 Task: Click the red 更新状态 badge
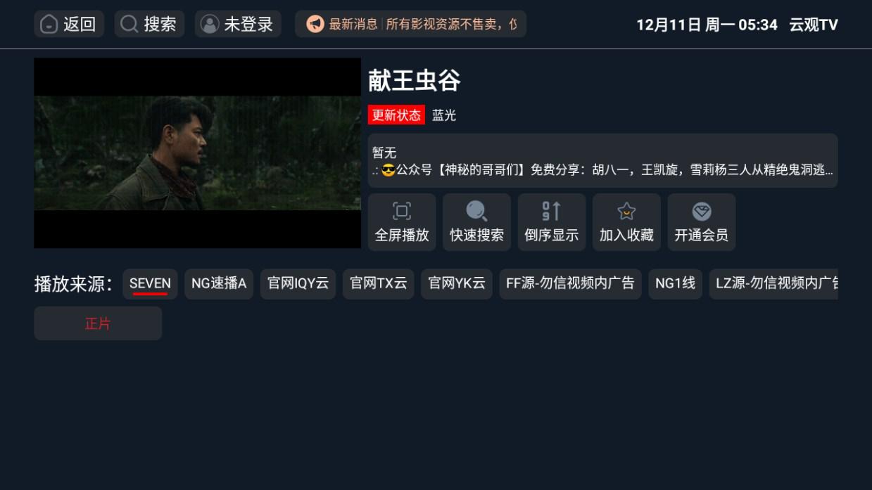coord(396,115)
